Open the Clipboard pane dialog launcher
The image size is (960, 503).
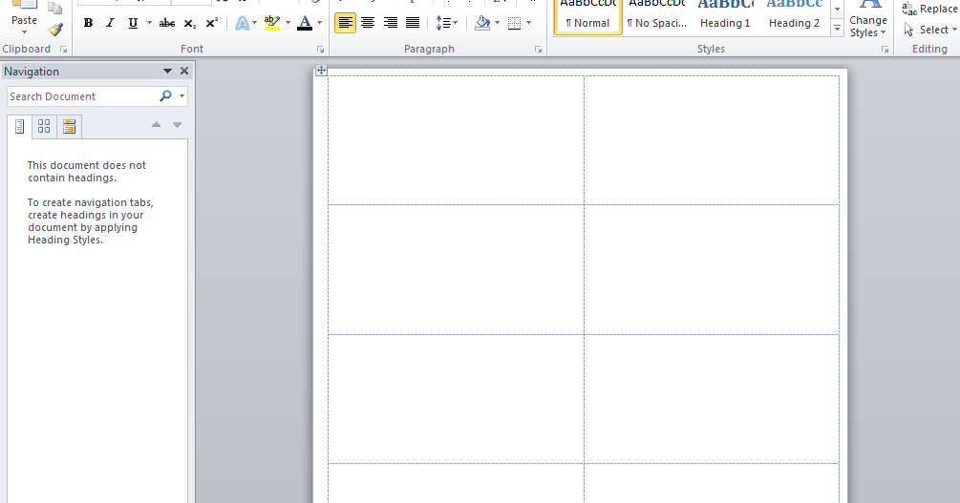[x=64, y=49]
